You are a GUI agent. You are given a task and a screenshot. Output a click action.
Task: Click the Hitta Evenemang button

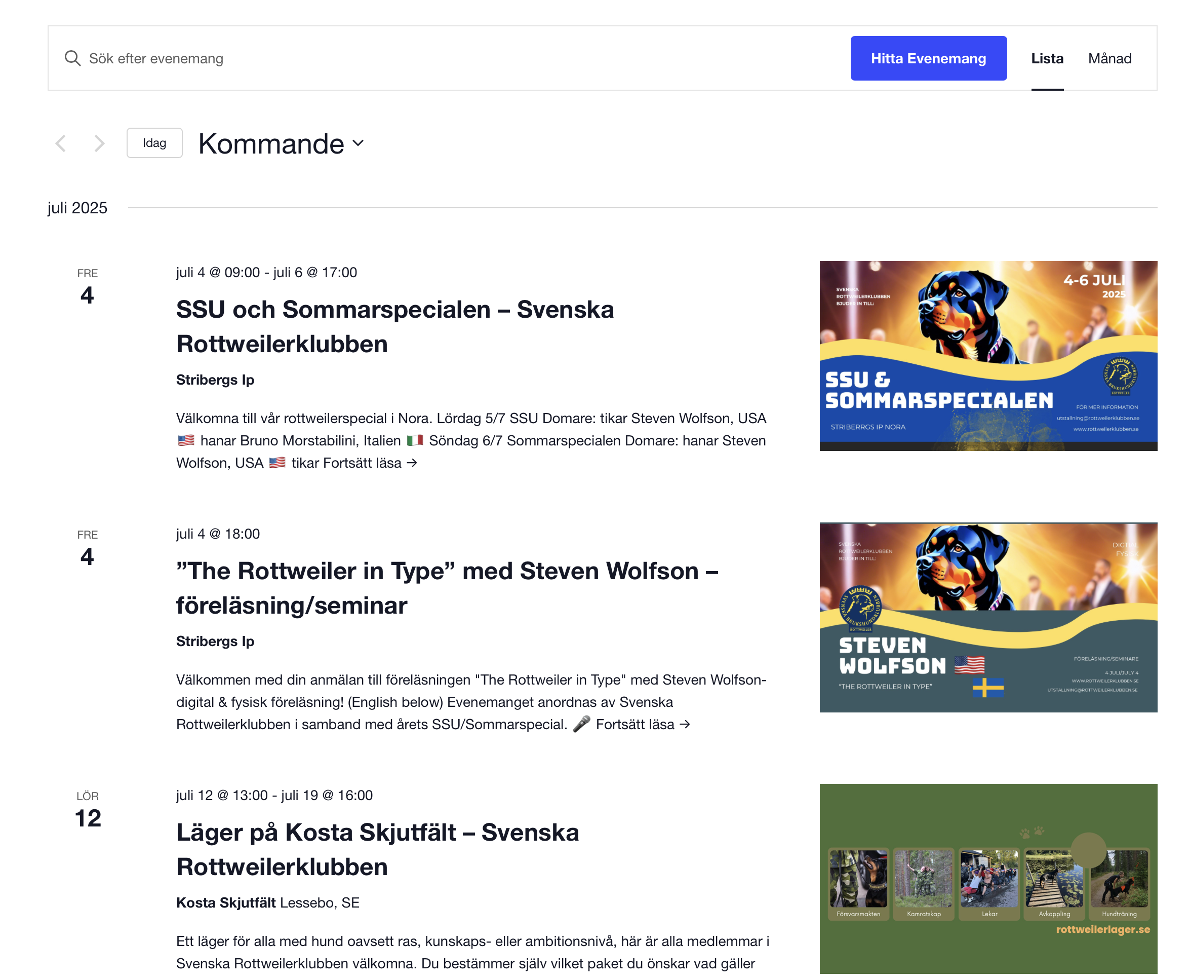[x=928, y=58]
